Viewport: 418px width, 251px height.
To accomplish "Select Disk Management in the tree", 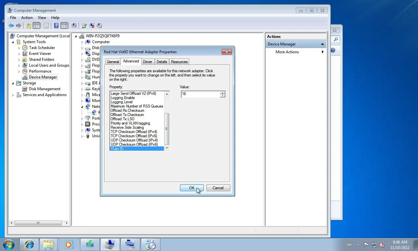I will click(x=44, y=89).
